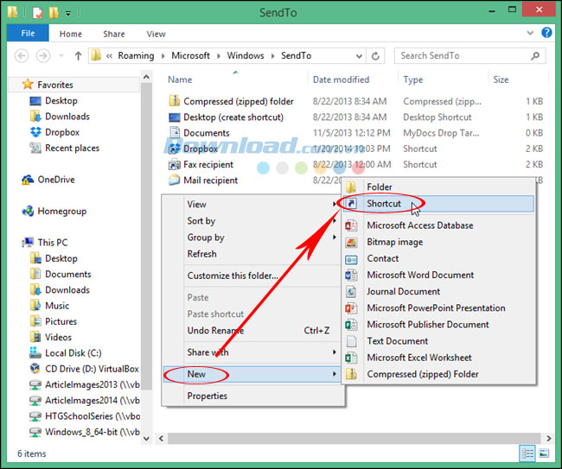This screenshot has height=469, width=562.
Task: Open address bar history dropdown
Action: pyautogui.click(x=359, y=56)
